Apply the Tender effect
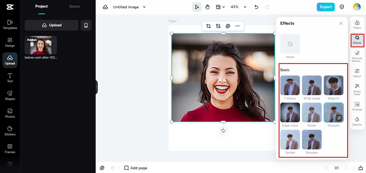Viewport: 366px width, 173px height. [x=290, y=140]
